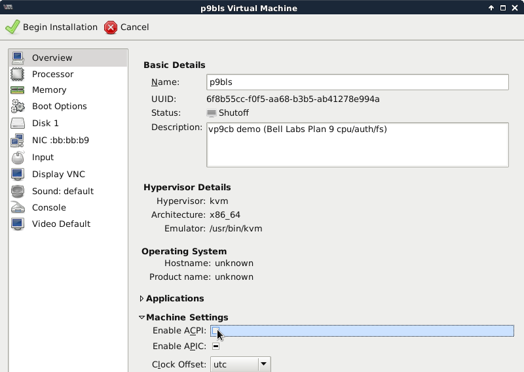The width and height of the screenshot is (524, 372).
Task: Select Video Default in the hardware list
Action: point(61,224)
